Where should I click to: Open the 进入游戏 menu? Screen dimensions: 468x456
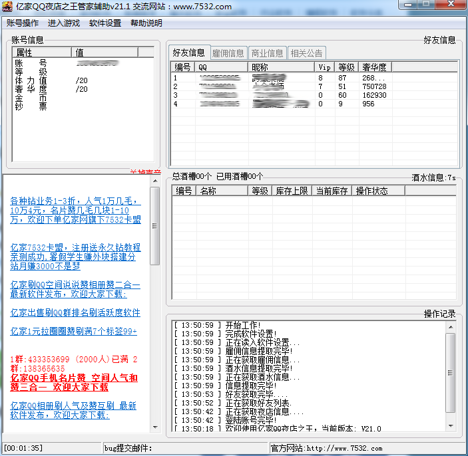point(63,23)
